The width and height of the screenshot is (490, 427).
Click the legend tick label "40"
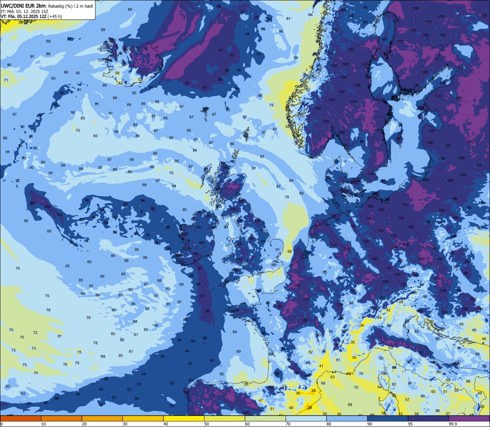(166, 424)
